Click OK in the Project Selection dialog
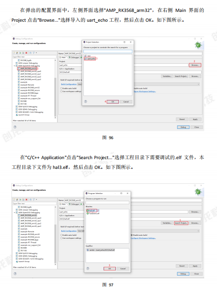This screenshot has width=217, height=291. click(113, 102)
